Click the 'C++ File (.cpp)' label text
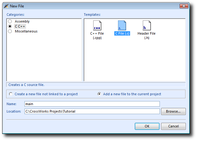This screenshot has width=197, height=141. point(97,36)
